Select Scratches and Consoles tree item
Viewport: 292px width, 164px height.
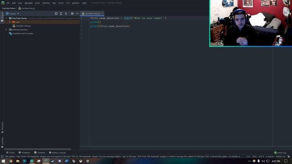[x=21, y=33]
